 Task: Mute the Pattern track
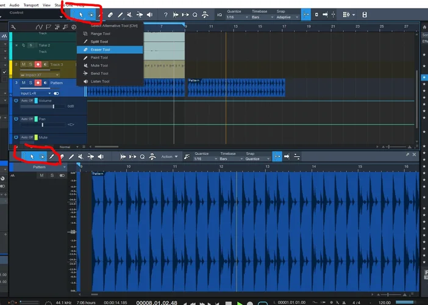[24, 82]
